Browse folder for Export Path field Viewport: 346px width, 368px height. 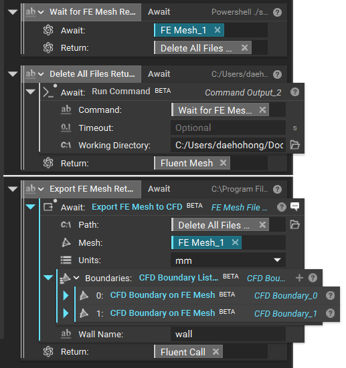[x=294, y=224]
